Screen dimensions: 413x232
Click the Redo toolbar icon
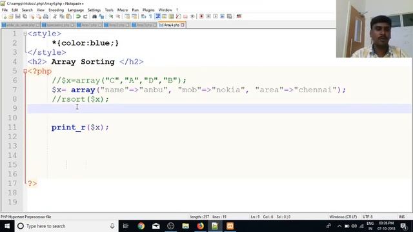85,17
